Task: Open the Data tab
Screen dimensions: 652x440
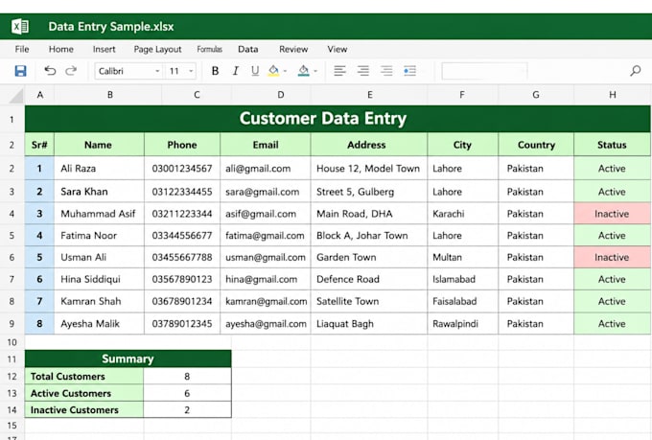Action: click(x=247, y=49)
